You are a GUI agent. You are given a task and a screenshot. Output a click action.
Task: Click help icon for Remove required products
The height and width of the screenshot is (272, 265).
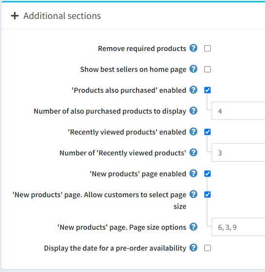pos(193,48)
